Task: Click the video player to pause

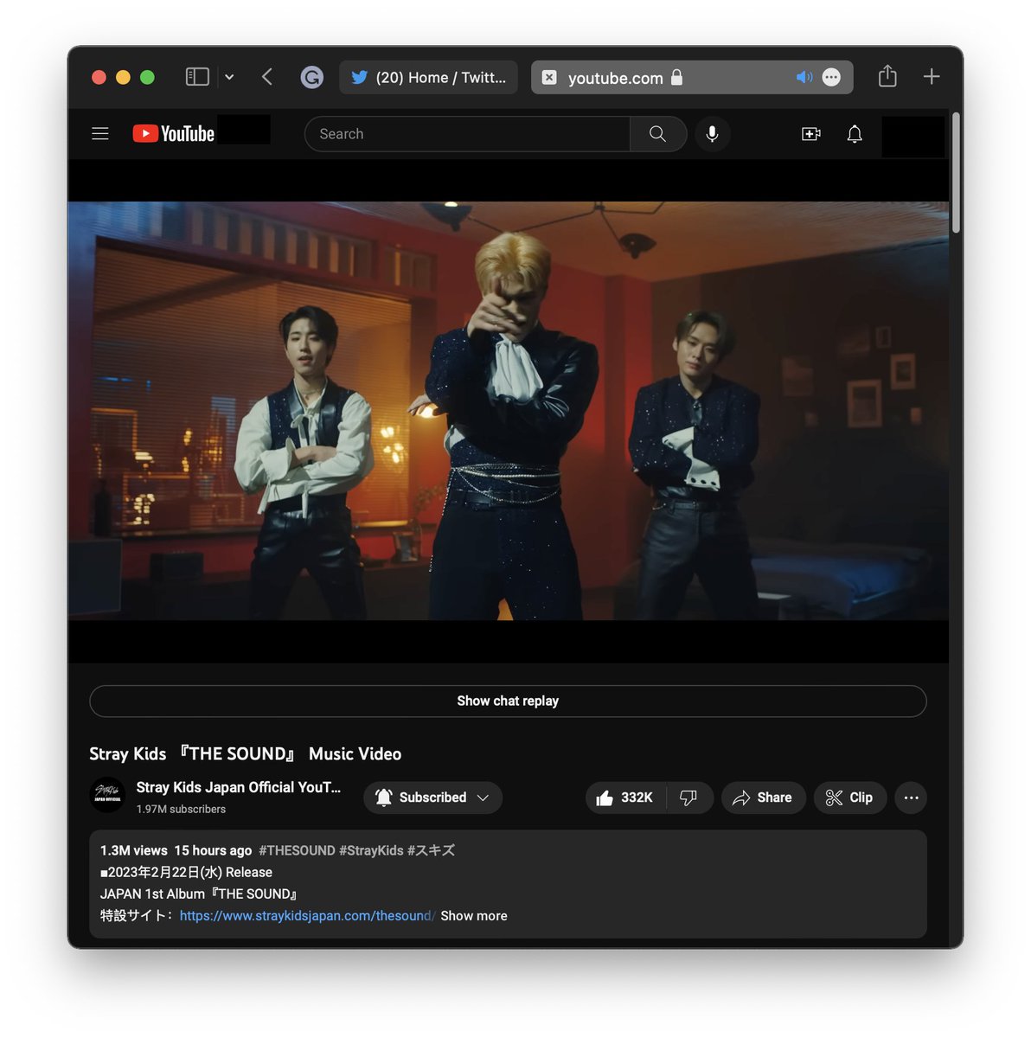Action: point(508,411)
